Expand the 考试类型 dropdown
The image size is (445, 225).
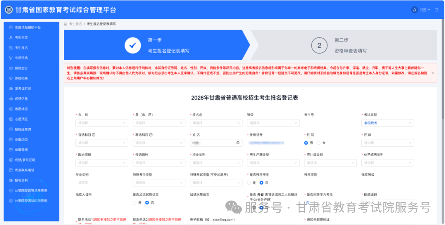point(387,123)
